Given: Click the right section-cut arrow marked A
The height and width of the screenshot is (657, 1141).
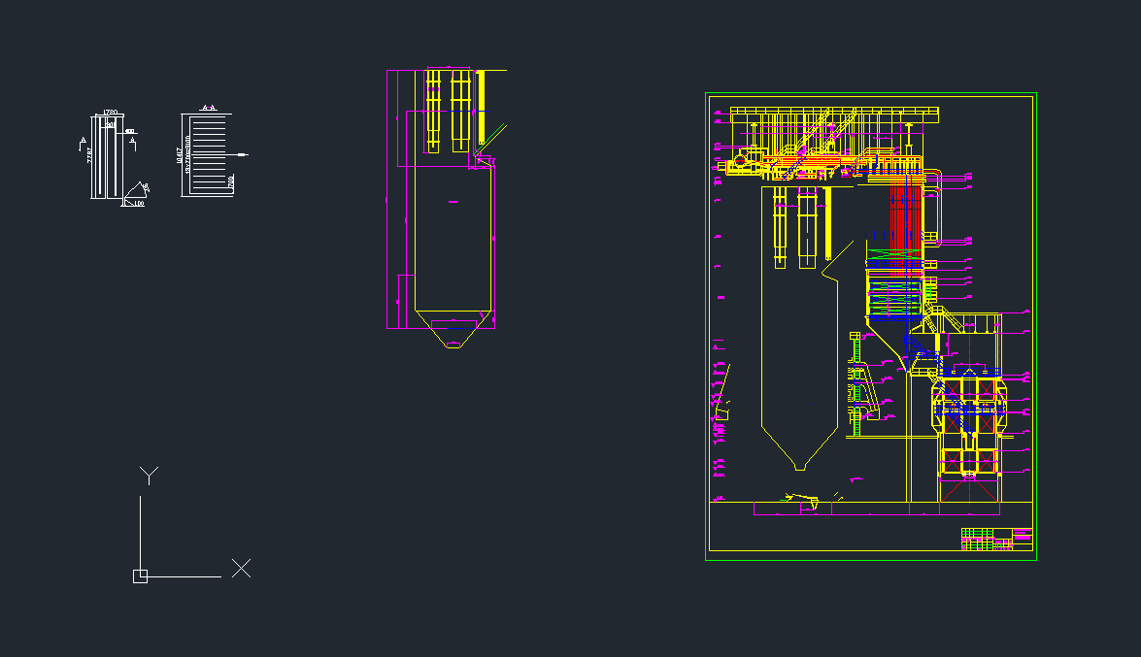Looking at the screenshot, I should pyautogui.click(x=133, y=144).
